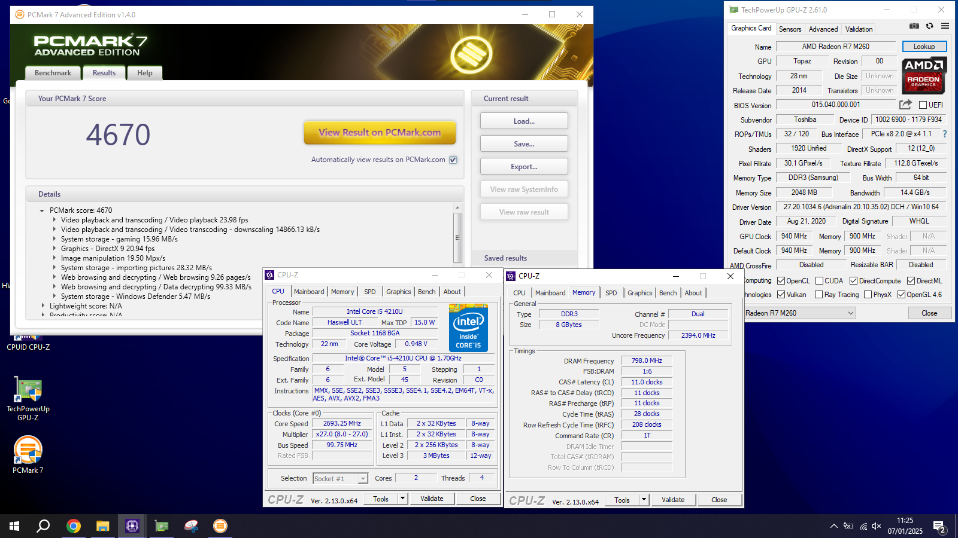Toggle UEFI checkbox in GPU-Z

pos(923,105)
